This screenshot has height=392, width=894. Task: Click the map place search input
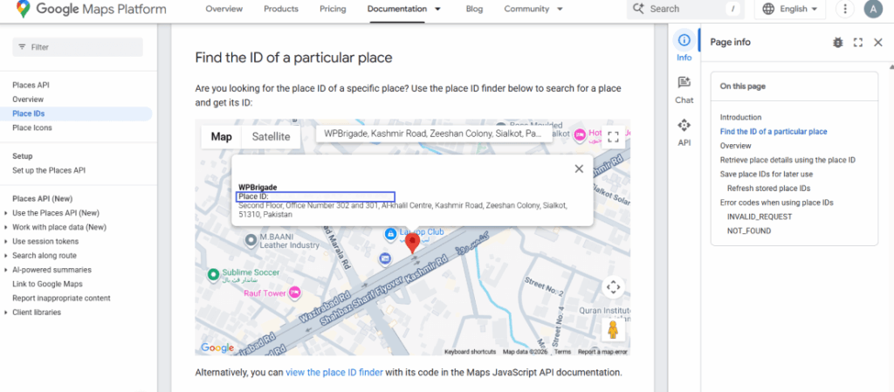pyautogui.click(x=433, y=134)
